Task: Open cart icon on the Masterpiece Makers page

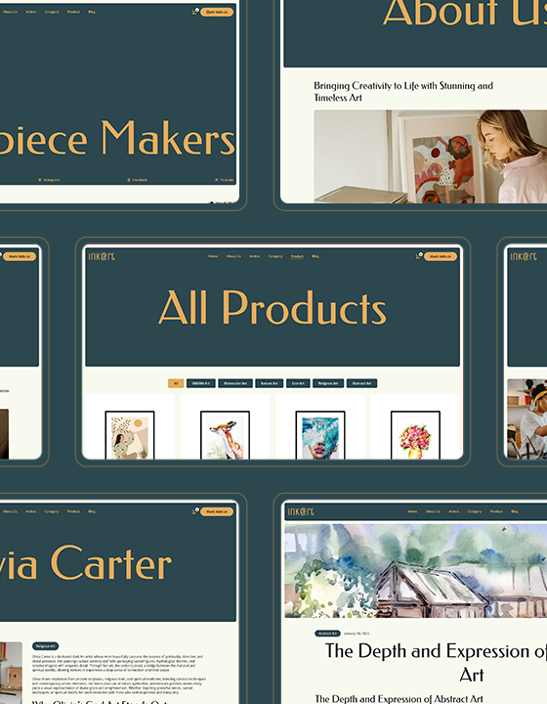Action: pyautogui.click(x=195, y=12)
